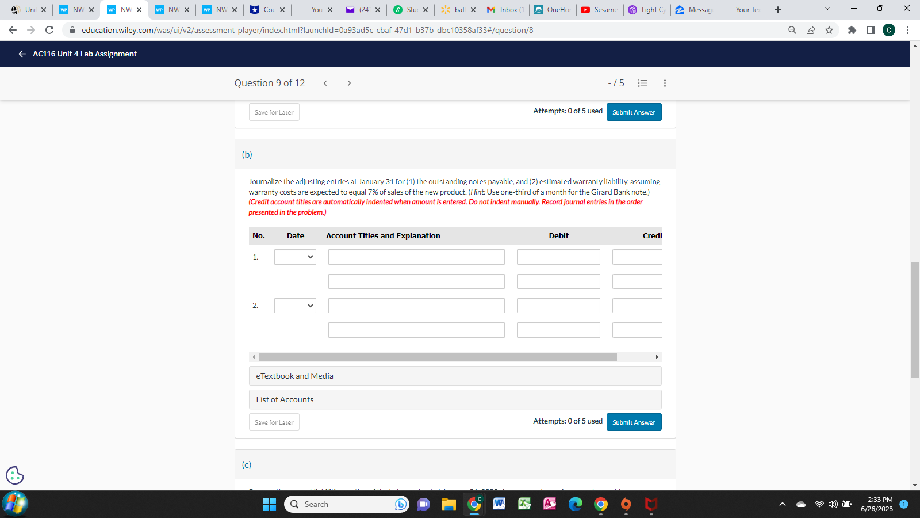920x518 pixels.
Task: Open date dropdown for entry 1
Action: pyautogui.click(x=295, y=257)
